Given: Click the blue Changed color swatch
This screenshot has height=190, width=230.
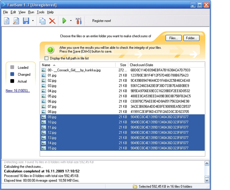Looking at the screenshot, I should (12, 74).
